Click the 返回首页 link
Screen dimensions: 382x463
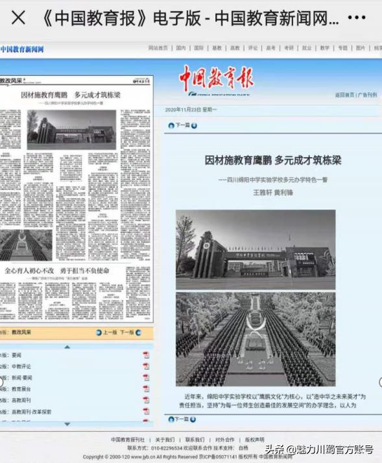click(x=344, y=95)
